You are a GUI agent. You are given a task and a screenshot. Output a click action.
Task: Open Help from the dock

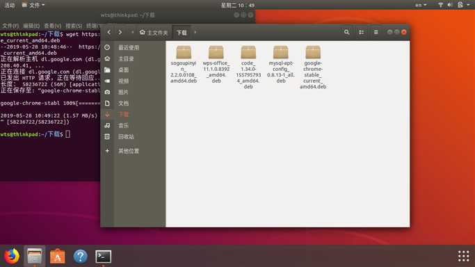point(80,257)
